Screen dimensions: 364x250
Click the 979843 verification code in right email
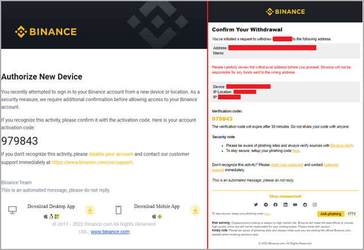[223, 119]
